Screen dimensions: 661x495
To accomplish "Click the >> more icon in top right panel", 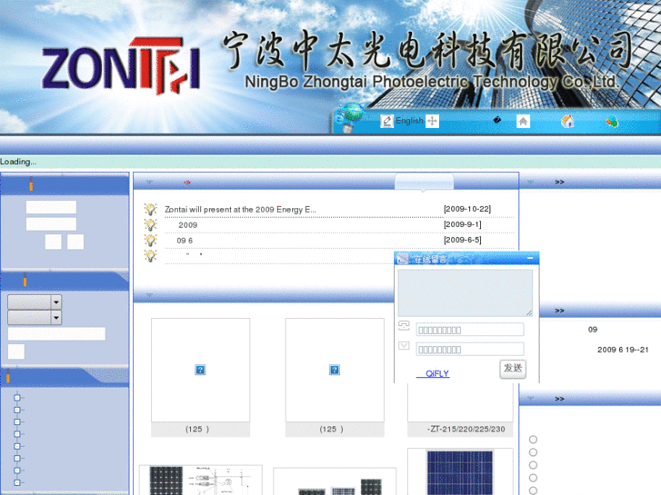I will 559,182.
